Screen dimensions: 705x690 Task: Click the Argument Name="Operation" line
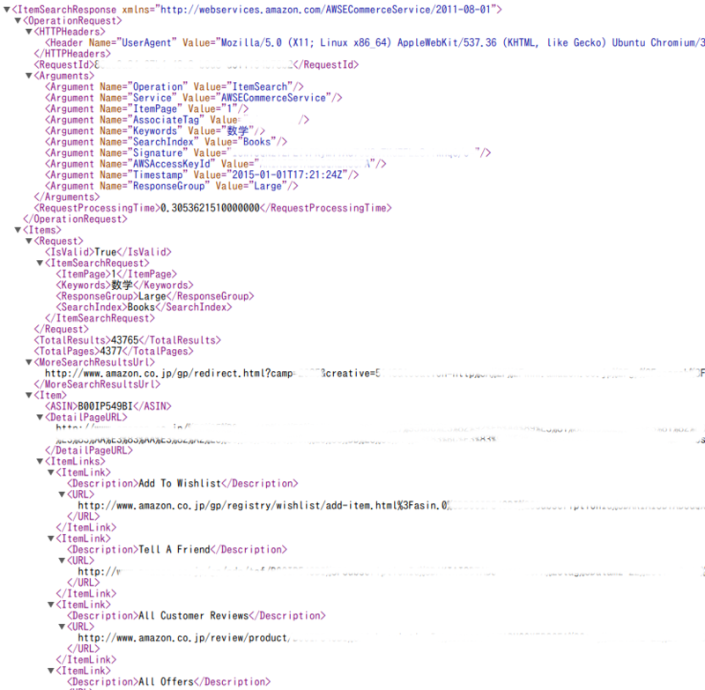tap(174, 86)
